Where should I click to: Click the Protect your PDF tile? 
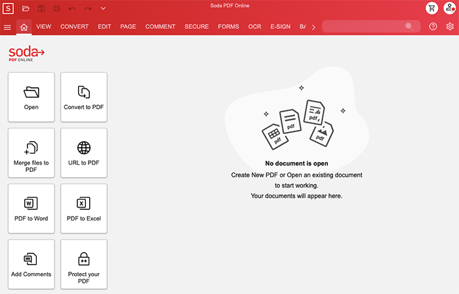[84, 264]
